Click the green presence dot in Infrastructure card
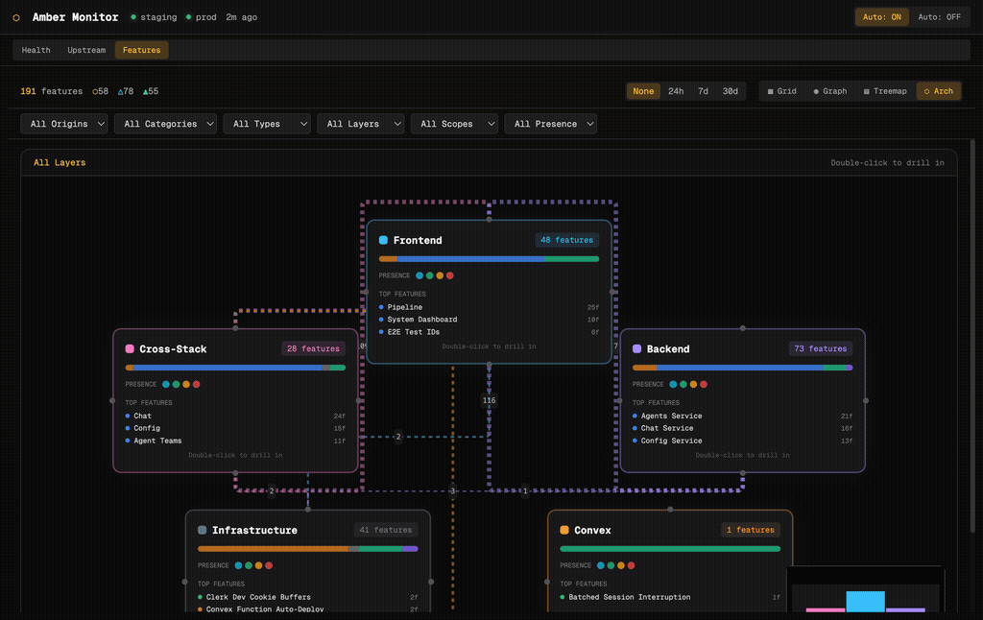Image resolution: width=983 pixels, height=620 pixels. [x=249, y=565]
